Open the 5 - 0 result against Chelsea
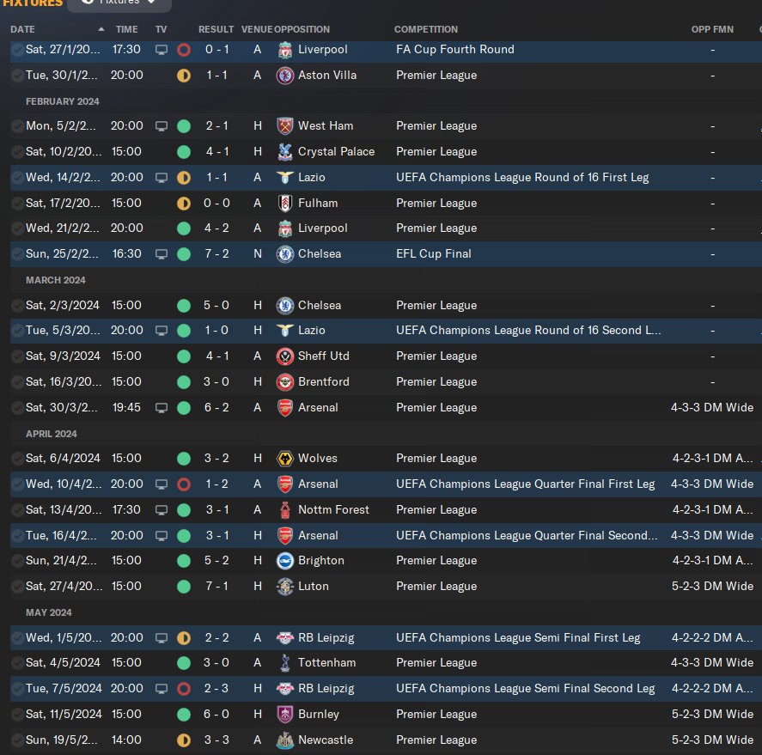 216,305
